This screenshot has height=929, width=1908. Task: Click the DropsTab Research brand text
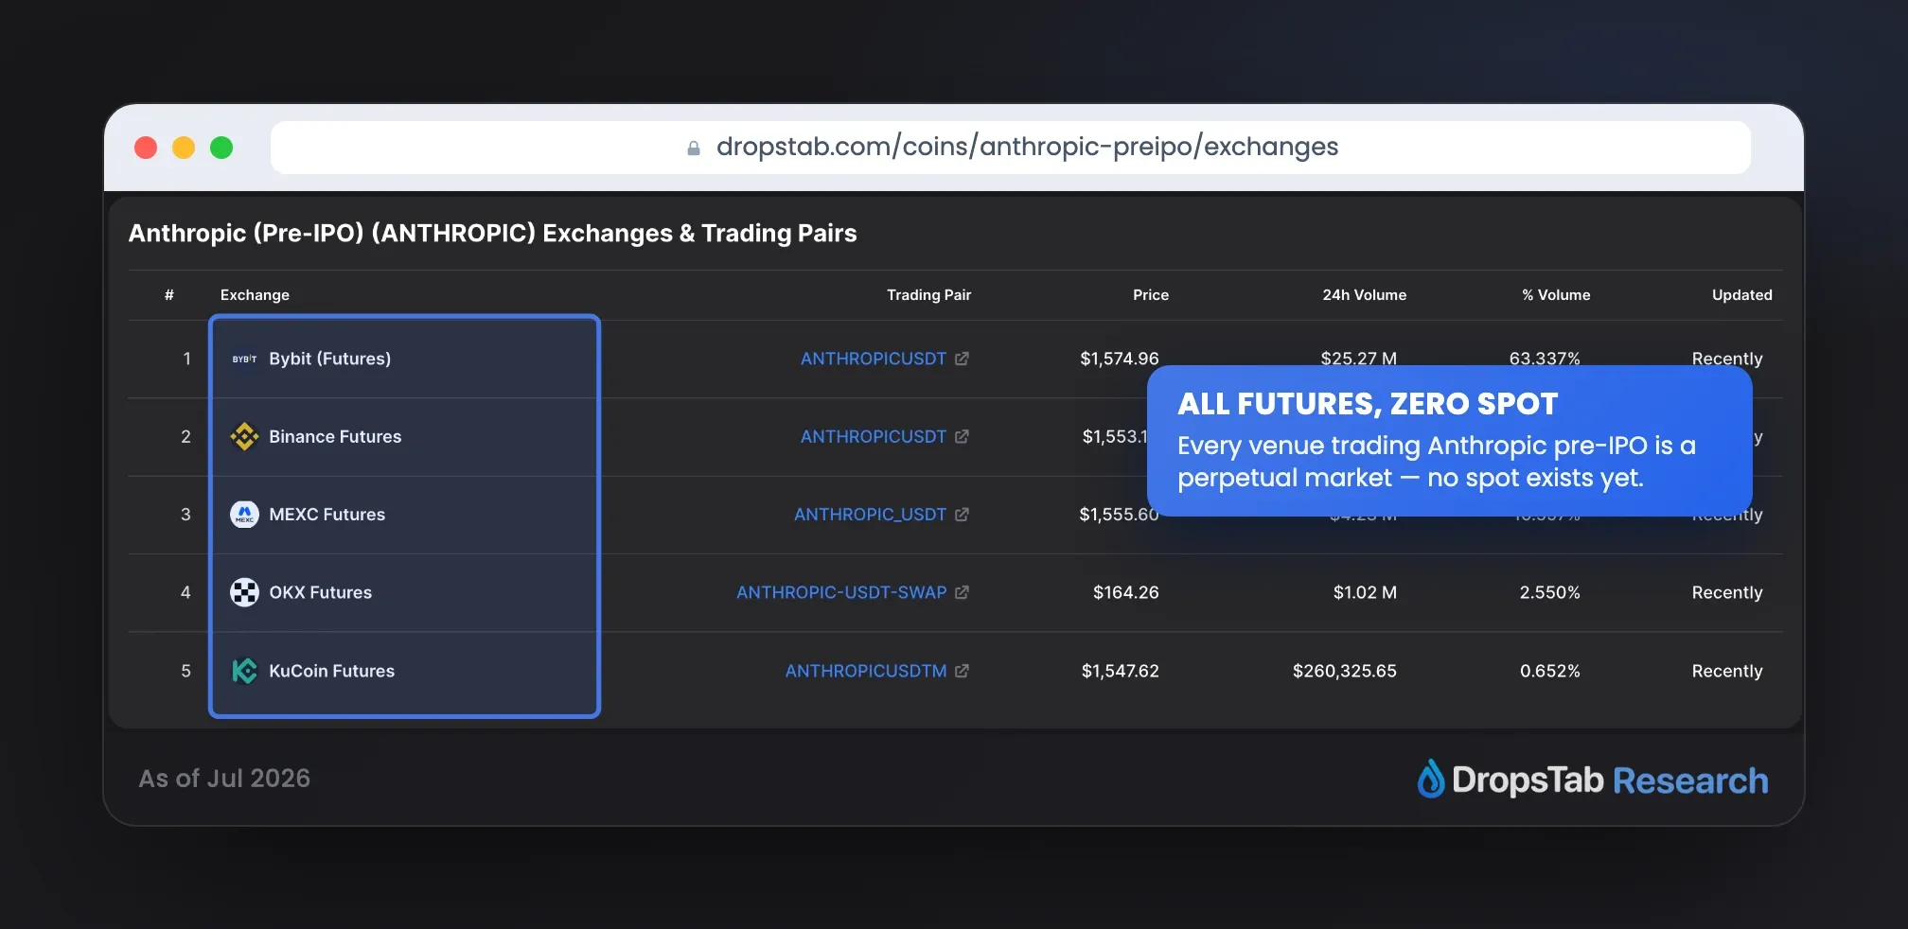tap(1610, 780)
